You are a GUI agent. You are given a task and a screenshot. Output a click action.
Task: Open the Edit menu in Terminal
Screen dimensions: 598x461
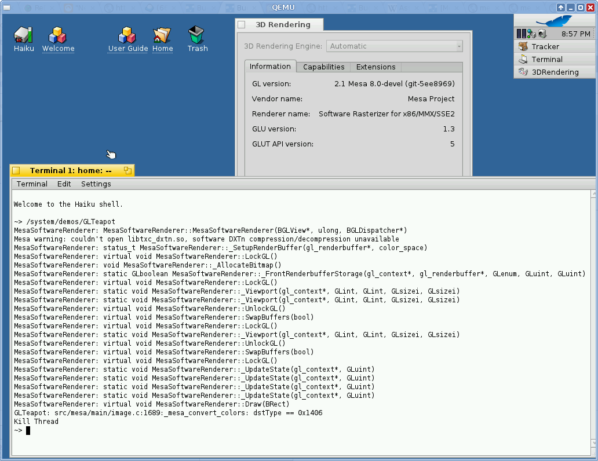point(64,184)
